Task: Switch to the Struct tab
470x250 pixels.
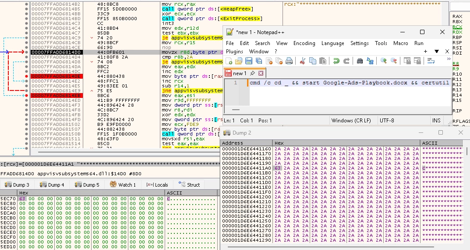Action: 189,184
